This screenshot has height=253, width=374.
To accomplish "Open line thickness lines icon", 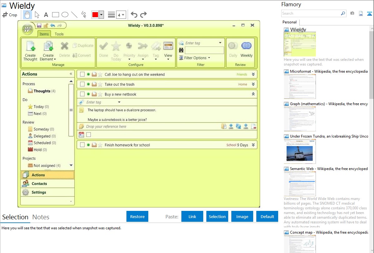I will (x=111, y=15).
